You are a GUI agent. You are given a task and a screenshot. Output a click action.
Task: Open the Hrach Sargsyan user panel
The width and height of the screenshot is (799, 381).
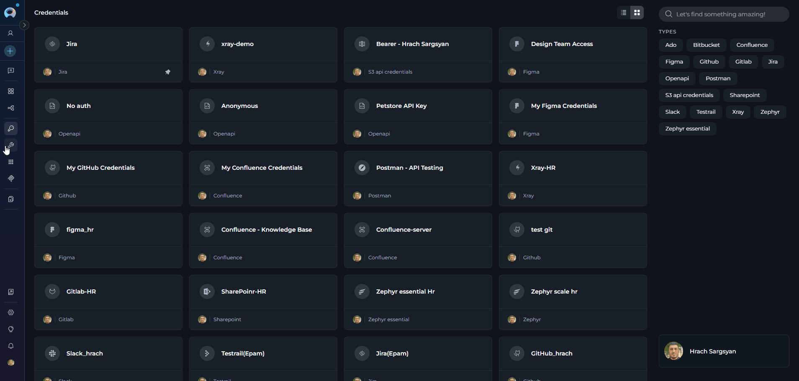point(724,351)
